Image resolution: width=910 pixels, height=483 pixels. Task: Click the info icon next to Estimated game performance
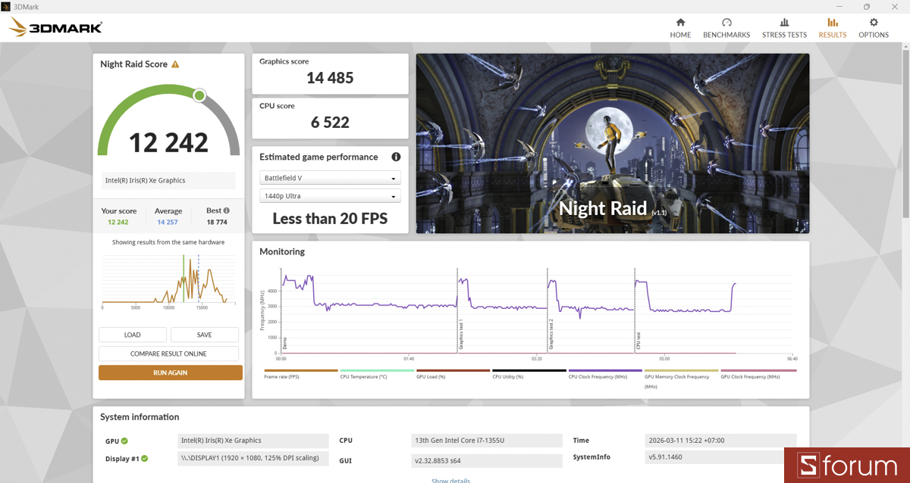point(395,157)
